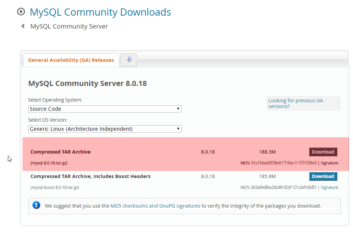Open MySQL Community Downloads heading link
Viewport: 353px width, 247px height.
pyautogui.click(x=101, y=12)
